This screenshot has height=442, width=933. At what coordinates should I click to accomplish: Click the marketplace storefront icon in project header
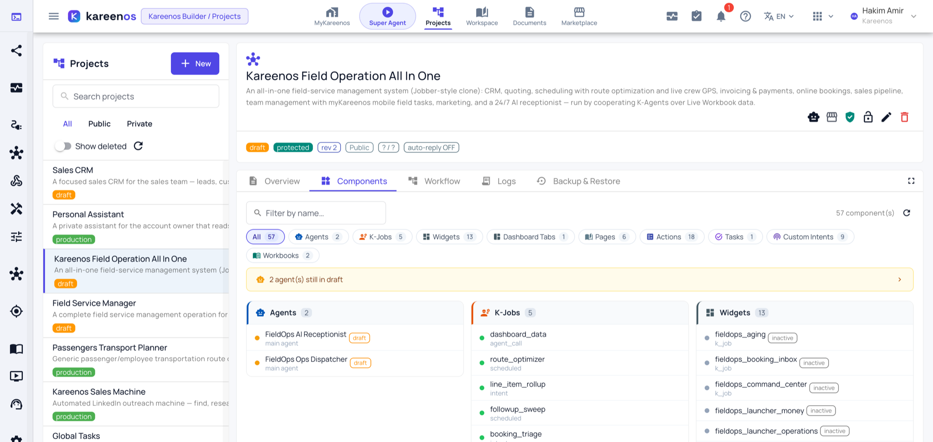click(x=832, y=117)
